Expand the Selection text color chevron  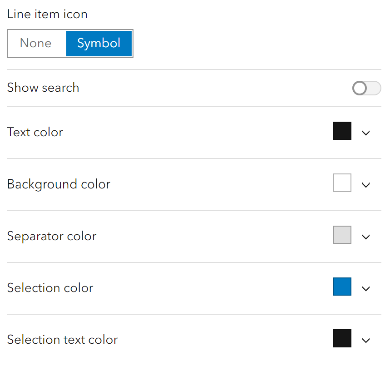click(x=366, y=340)
